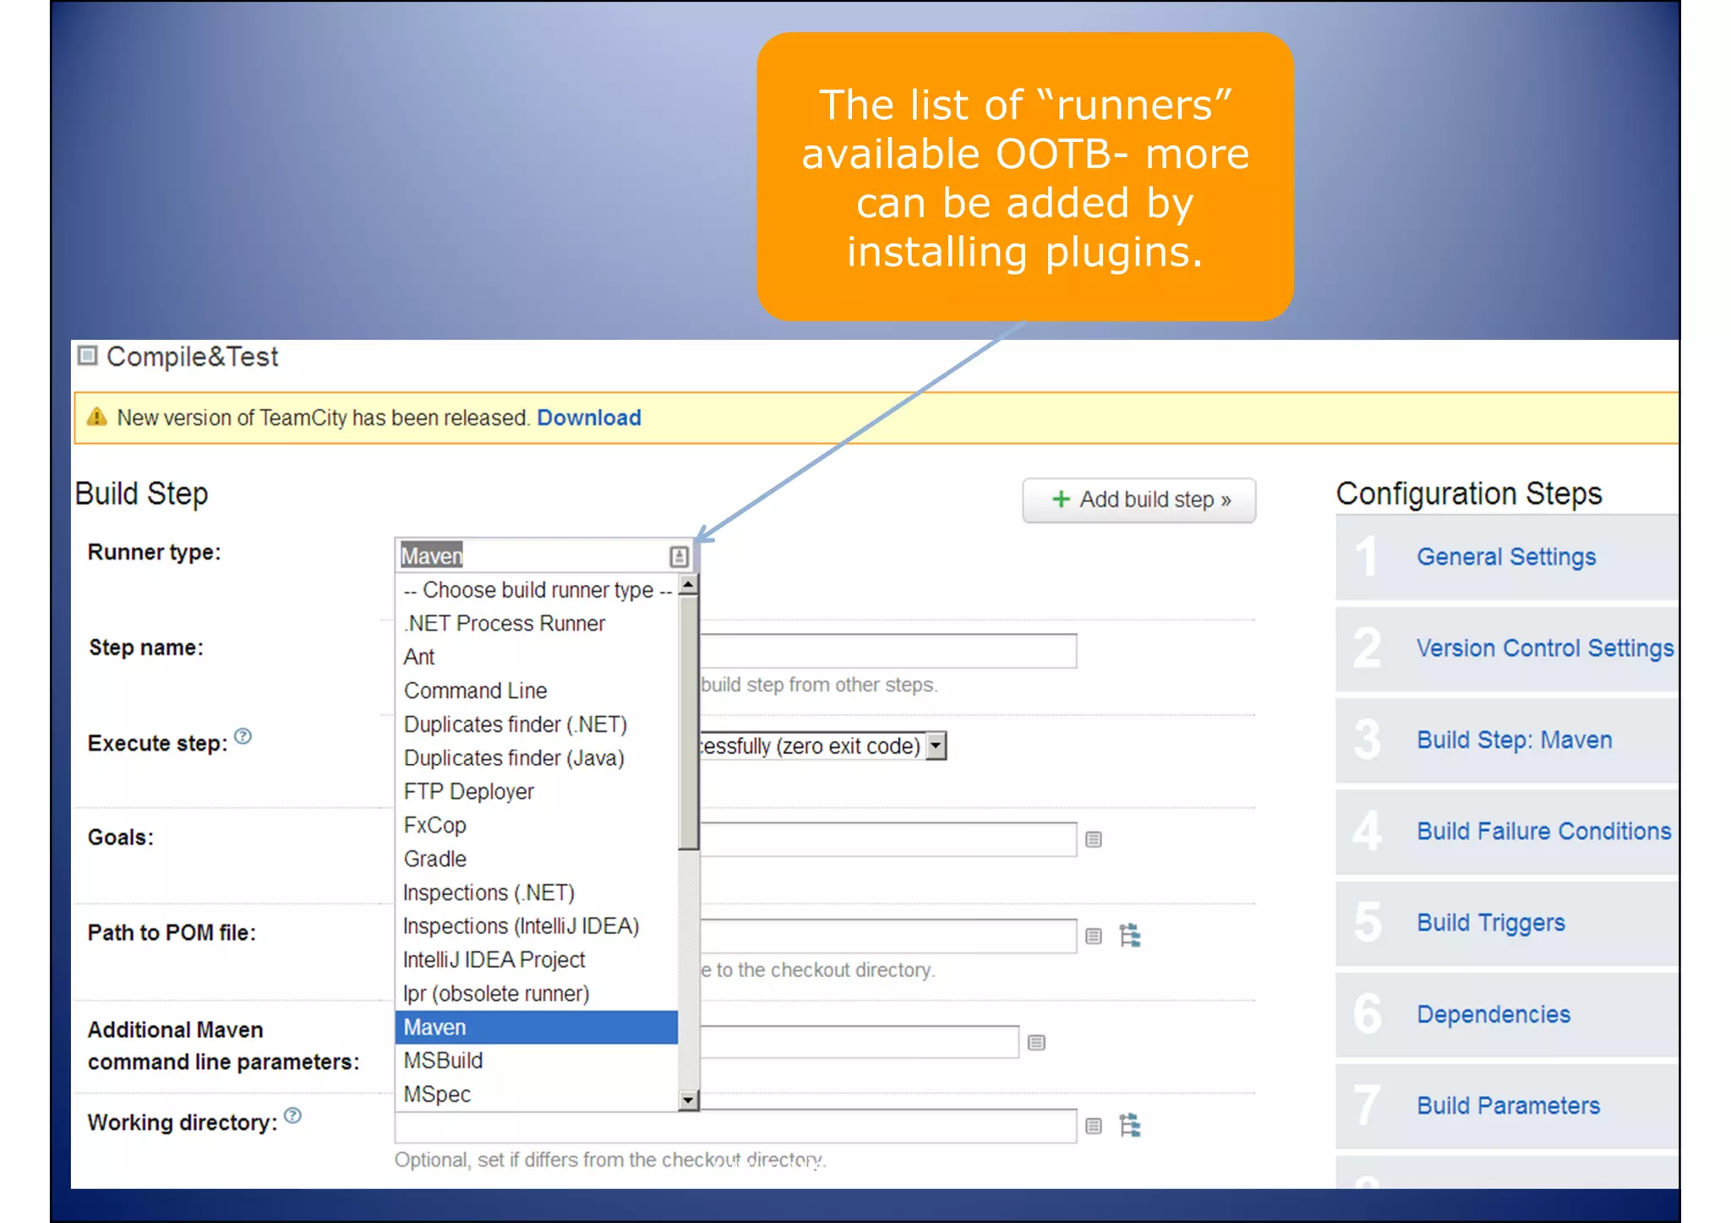Click the Step name input field
Image resolution: width=1731 pixels, height=1223 pixels.
coord(887,651)
